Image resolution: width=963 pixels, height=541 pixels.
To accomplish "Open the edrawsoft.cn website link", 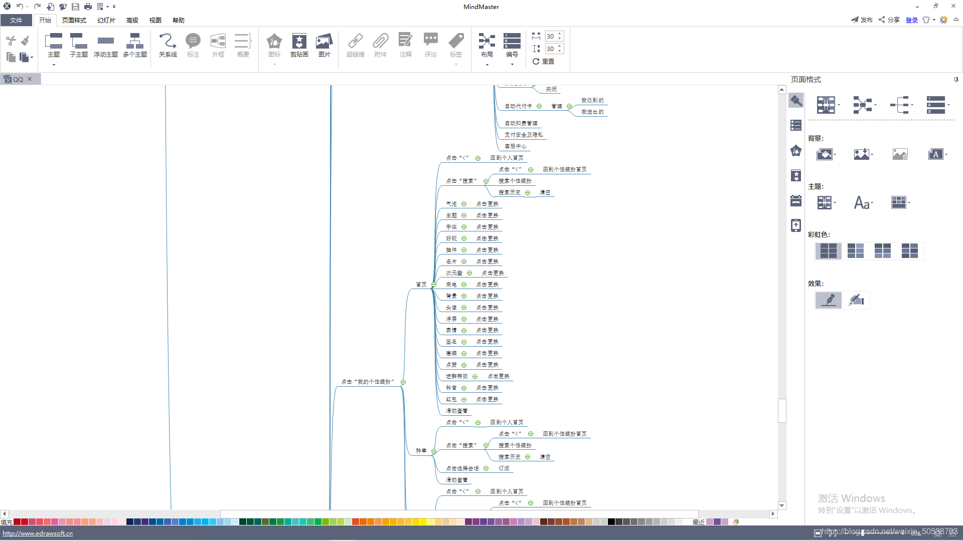I will [38, 533].
